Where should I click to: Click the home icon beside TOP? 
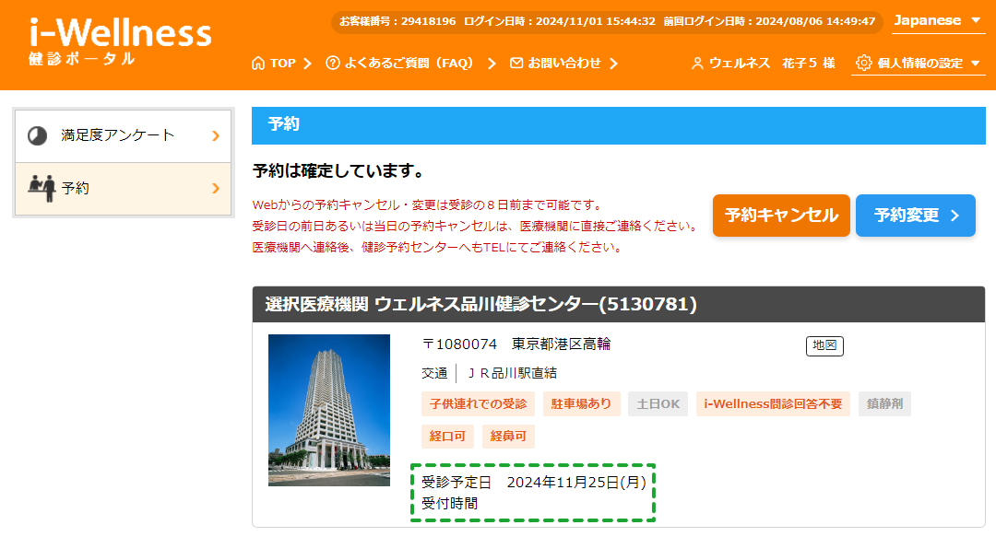click(258, 64)
